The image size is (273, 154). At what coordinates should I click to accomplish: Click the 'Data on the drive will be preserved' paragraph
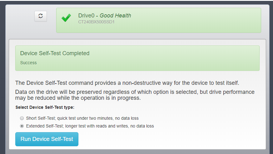(135, 92)
